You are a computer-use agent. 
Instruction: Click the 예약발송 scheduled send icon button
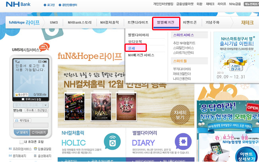(22, 121)
